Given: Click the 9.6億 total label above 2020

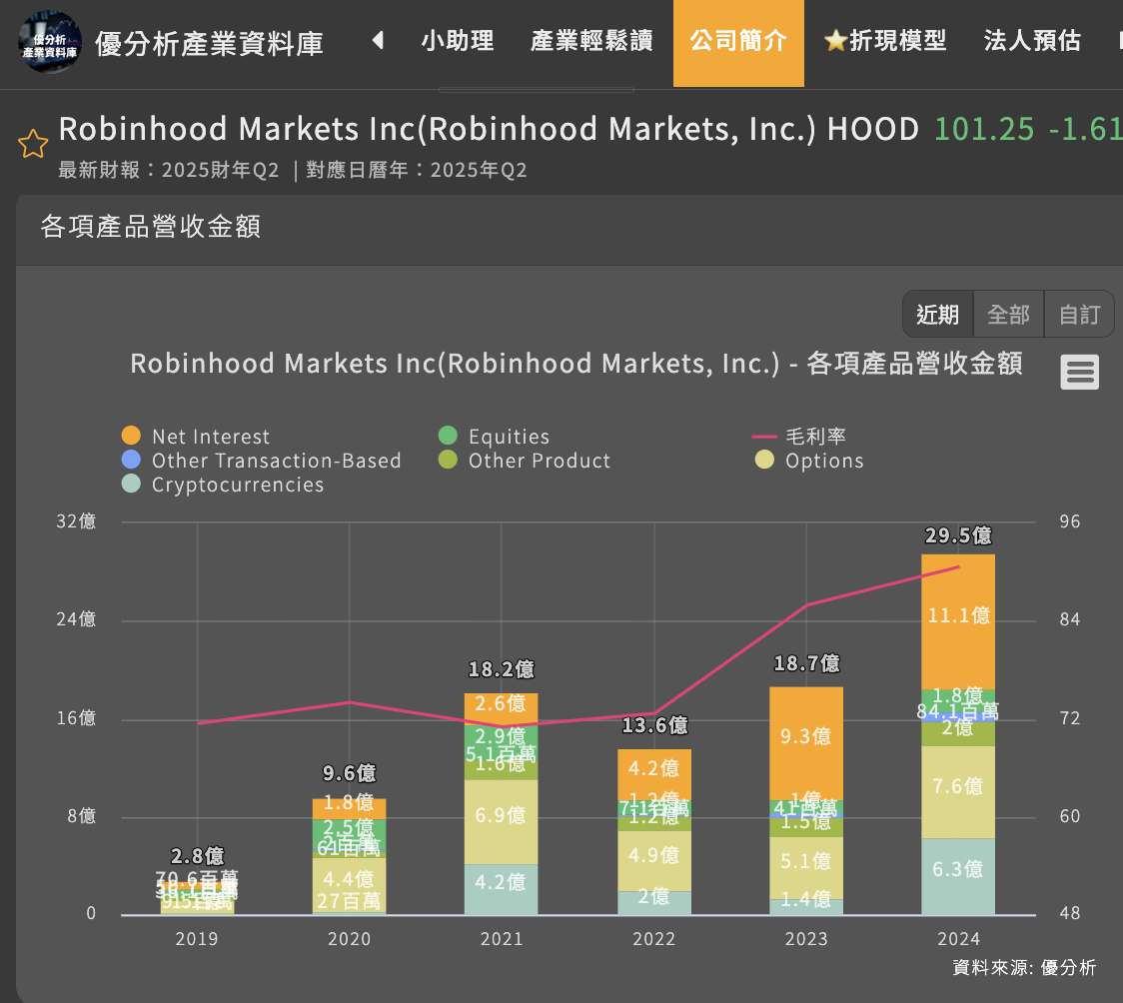Looking at the screenshot, I should (349, 773).
